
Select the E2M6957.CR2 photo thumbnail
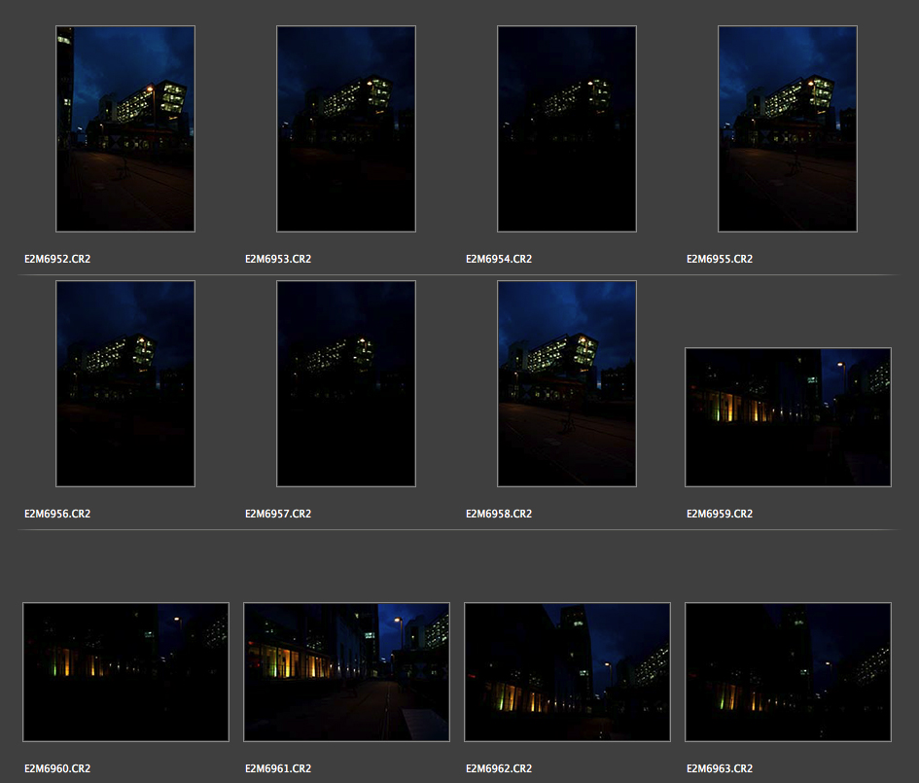click(x=346, y=383)
